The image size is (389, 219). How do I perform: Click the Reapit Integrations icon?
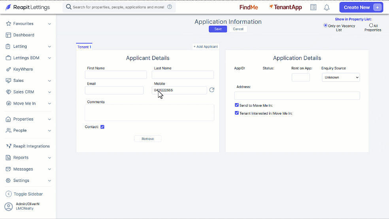coord(9,146)
